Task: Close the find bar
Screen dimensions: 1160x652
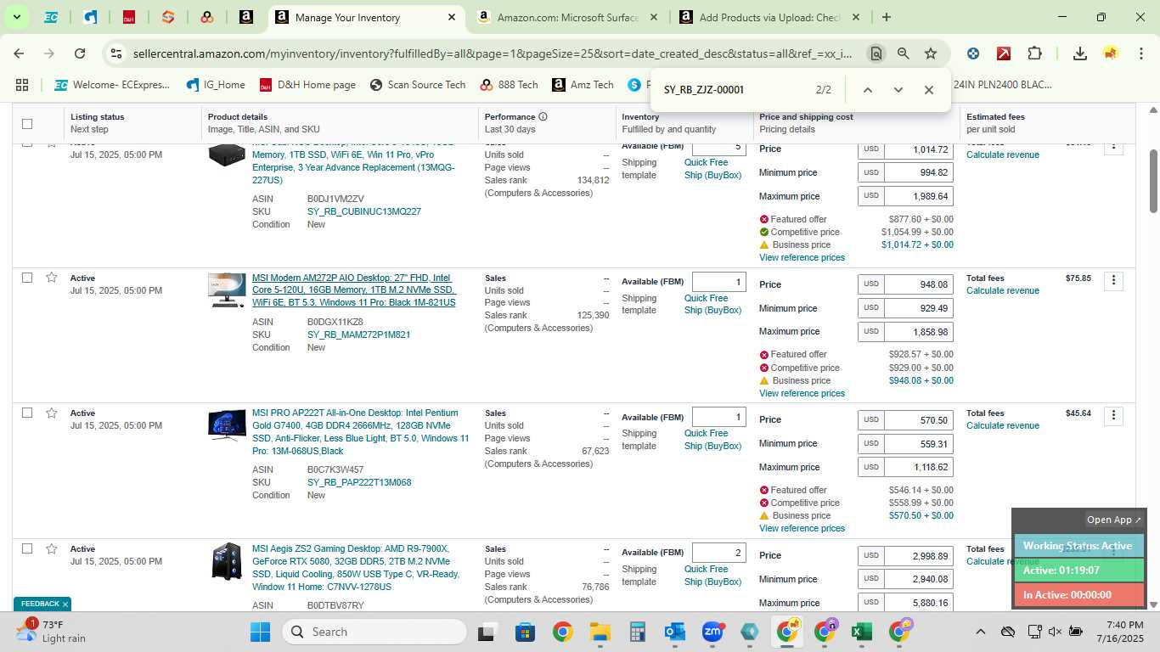Action: [929, 90]
